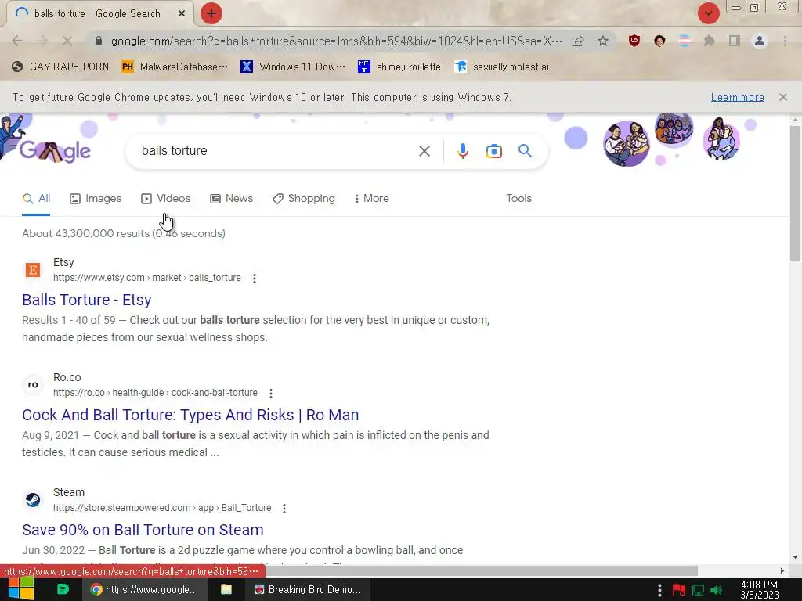Image resolution: width=802 pixels, height=601 pixels.
Task: Click the scroll-right arrow on horizontal scrollbar
Action: [x=782, y=570]
